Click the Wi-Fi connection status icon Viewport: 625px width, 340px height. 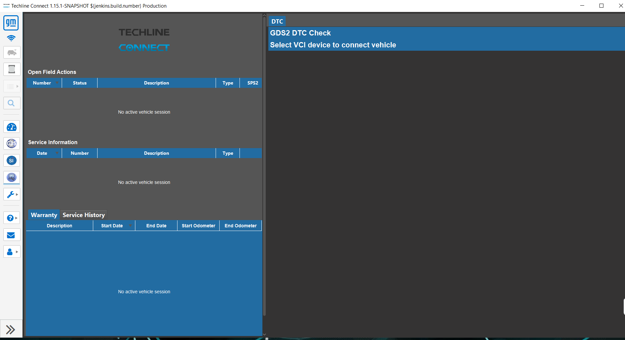coord(11,38)
